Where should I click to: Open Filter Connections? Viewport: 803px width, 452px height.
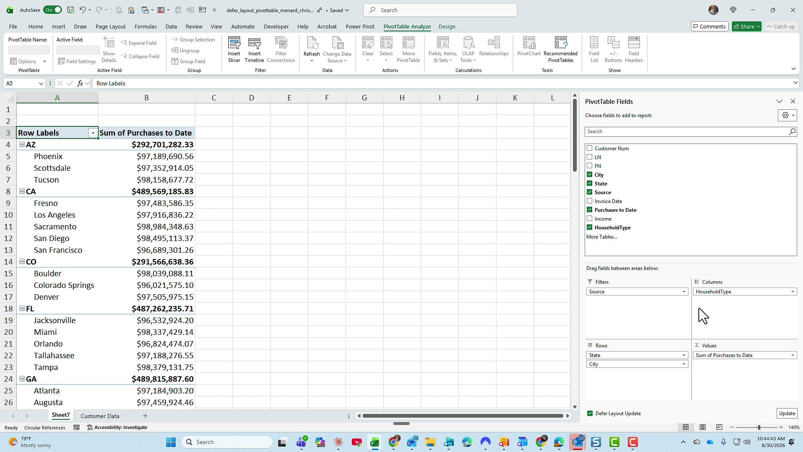(x=281, y=49)
